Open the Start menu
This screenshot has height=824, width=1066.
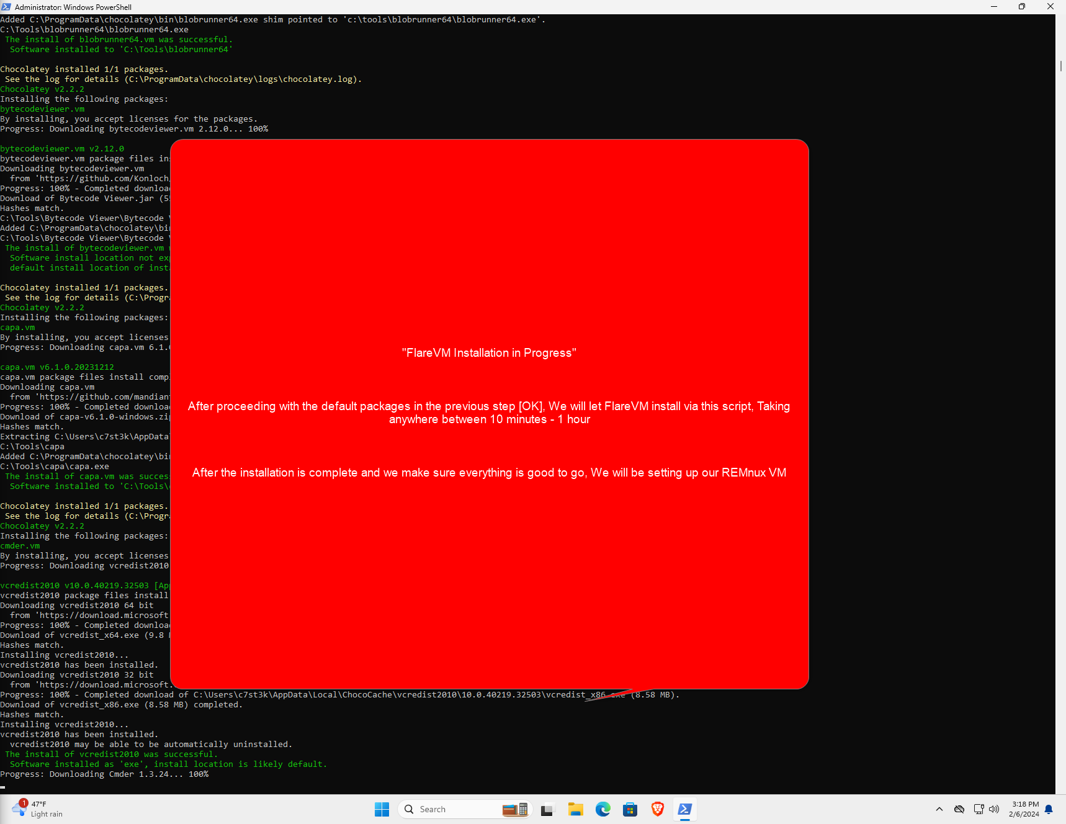382,809
